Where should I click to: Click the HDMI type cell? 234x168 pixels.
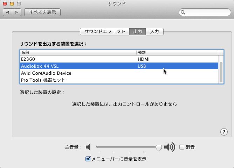144,59
